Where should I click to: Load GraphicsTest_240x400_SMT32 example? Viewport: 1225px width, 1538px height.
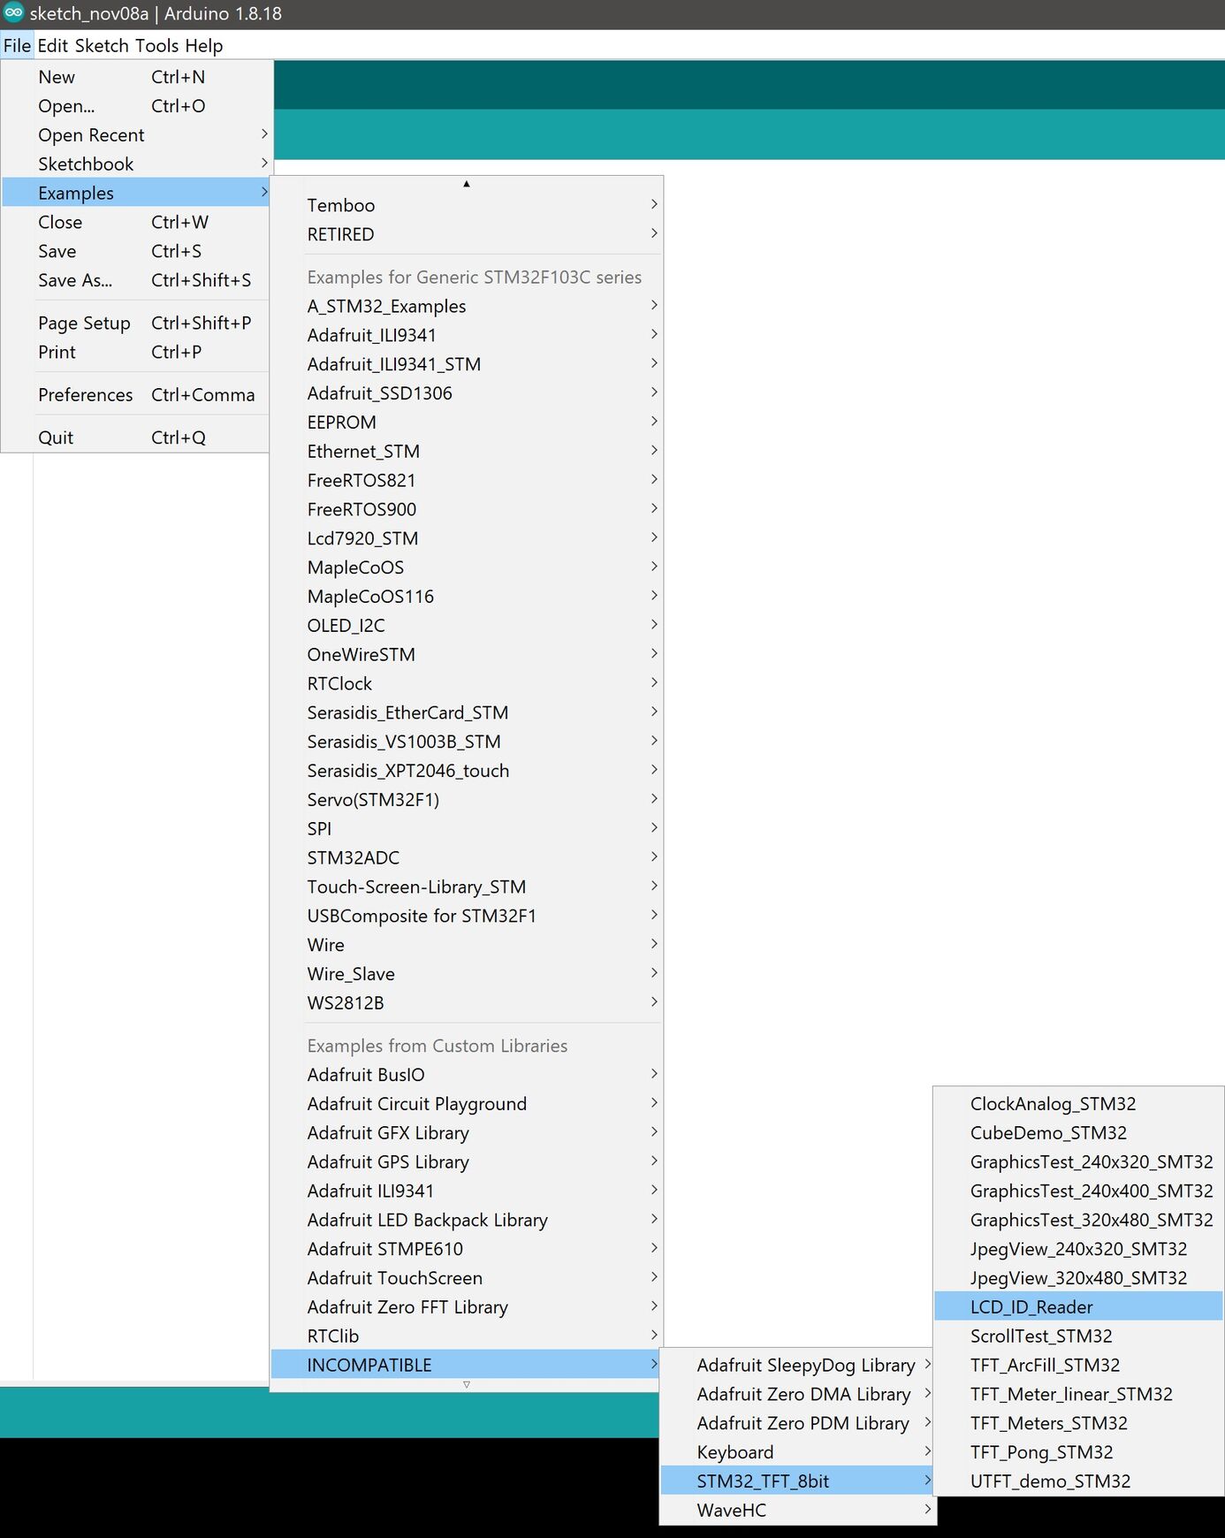[x=1078, y=1191]
